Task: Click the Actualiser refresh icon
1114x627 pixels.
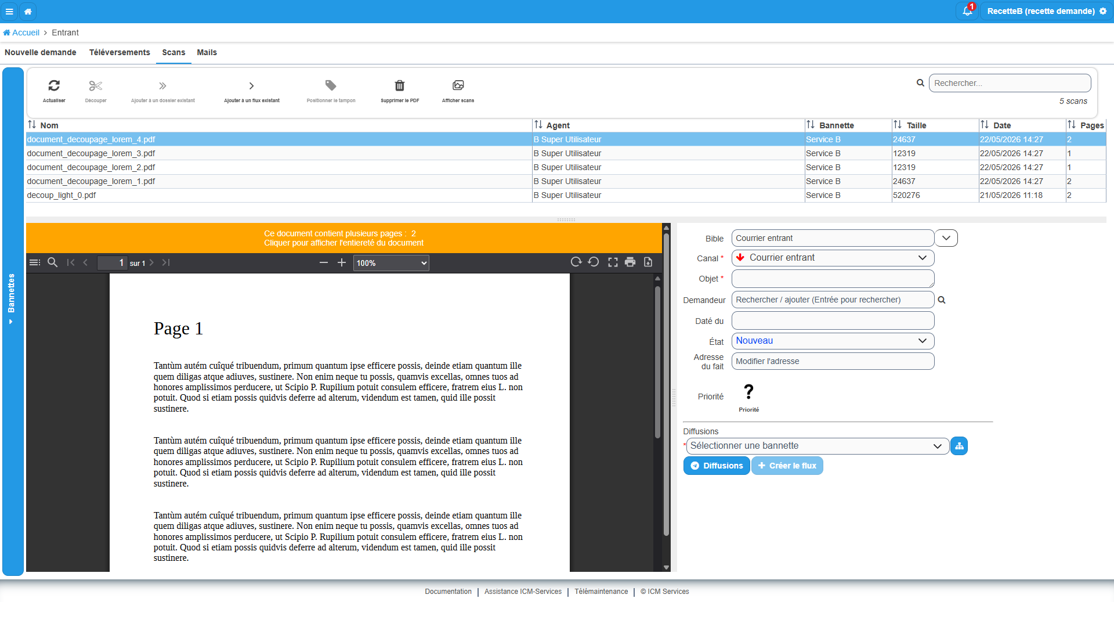Action: (x=54, y=86)
